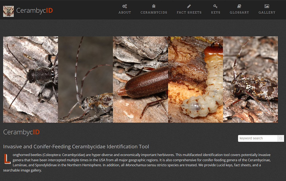Go to the Fact Sheets menu label
Image resolution: width=286 pixels, height=181 pixels.
click(189, 13)
